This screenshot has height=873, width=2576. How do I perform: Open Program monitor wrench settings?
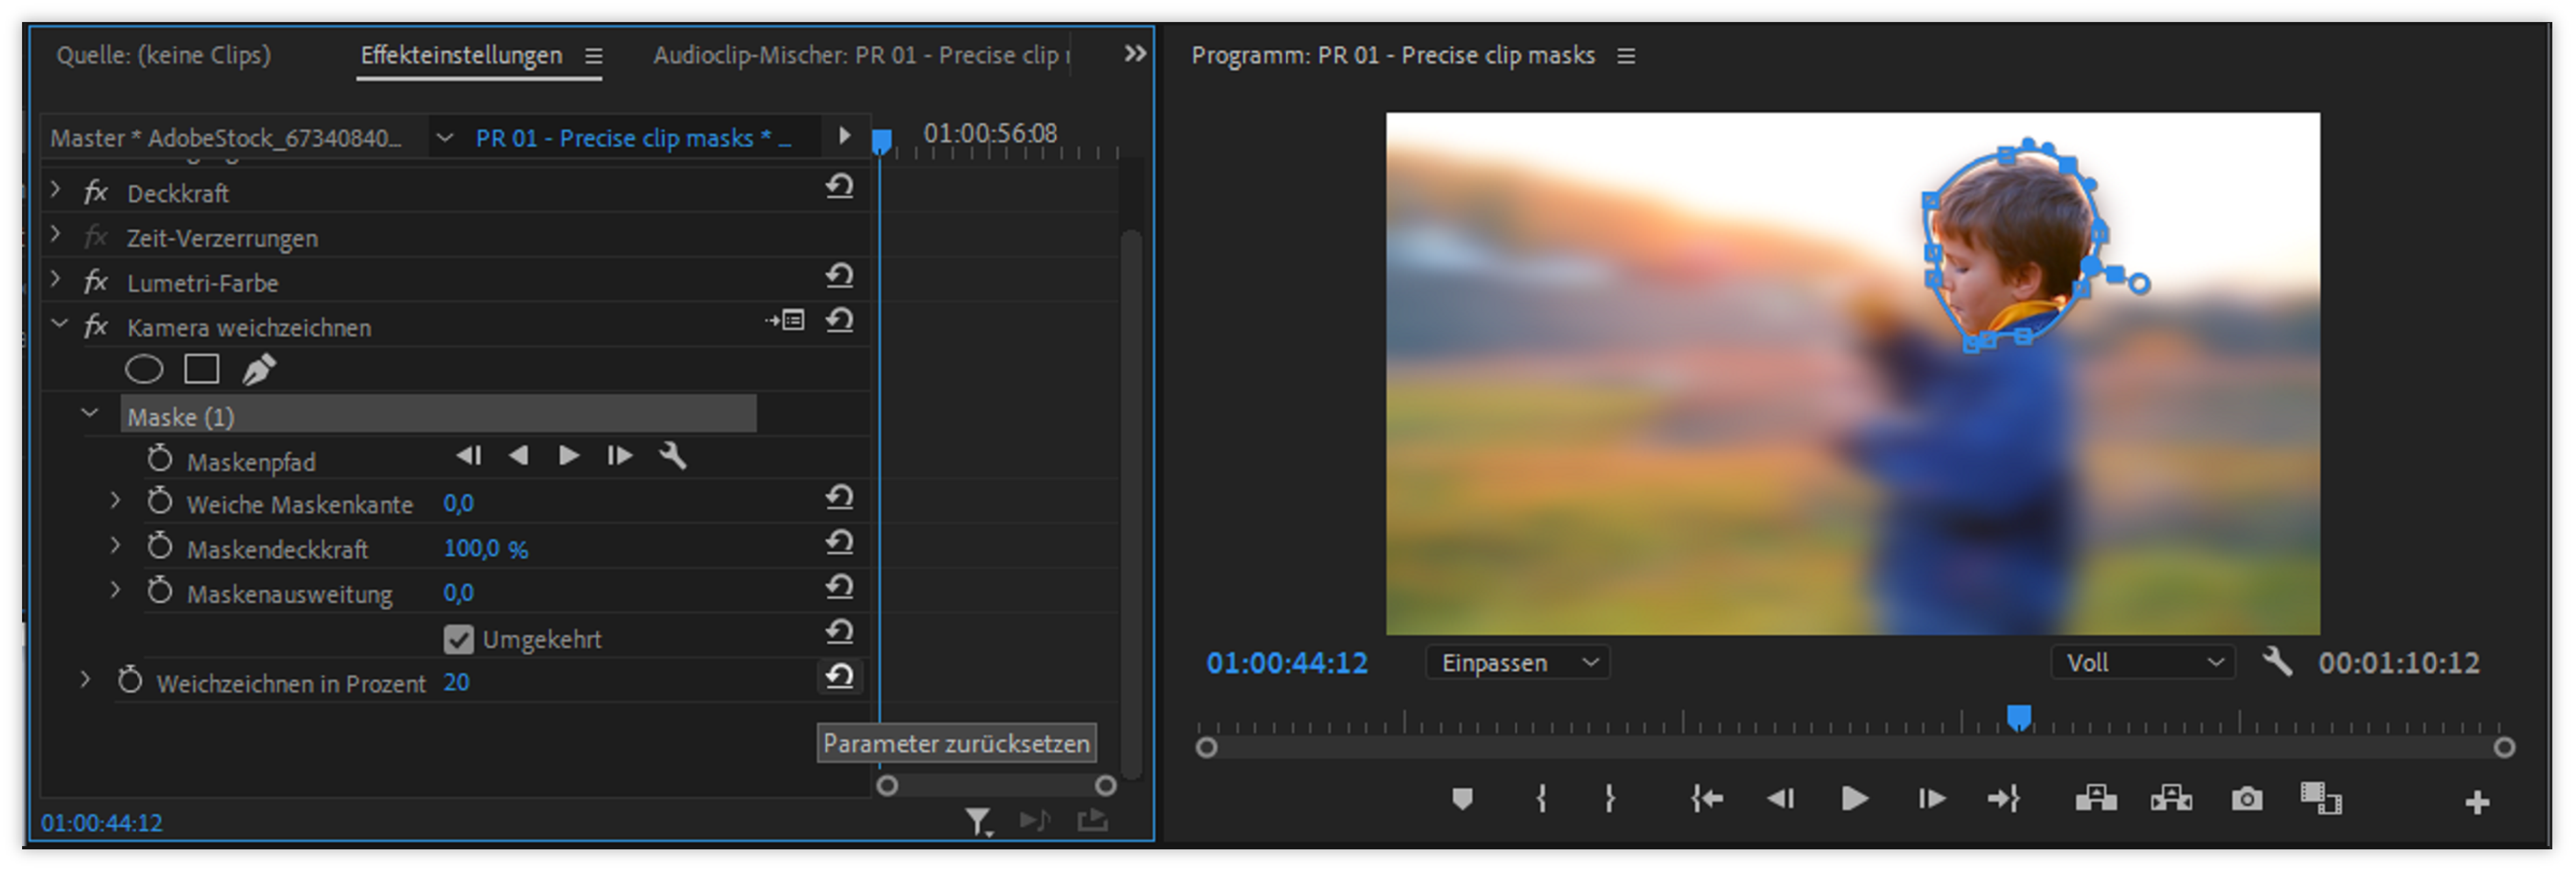click(x=2276, y=661)
